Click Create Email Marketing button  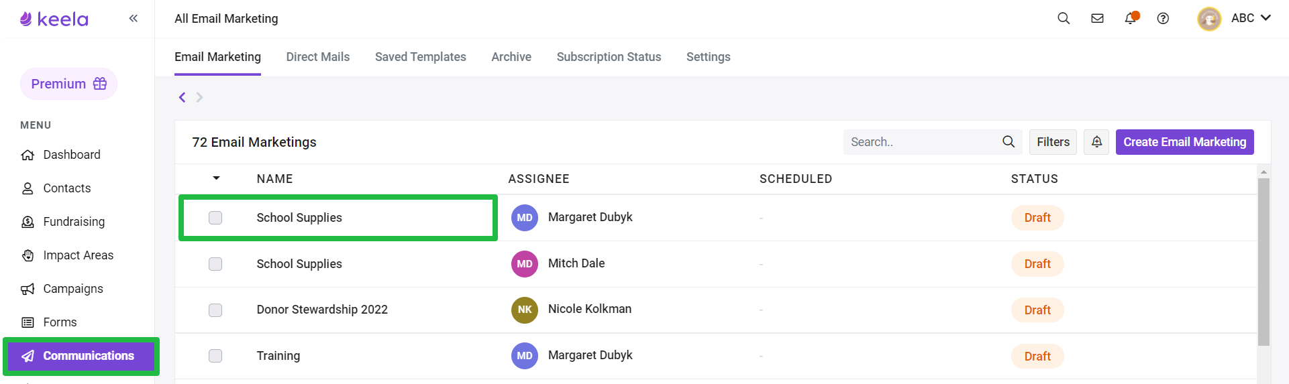pyautogui.click(x=1184, y=142)
